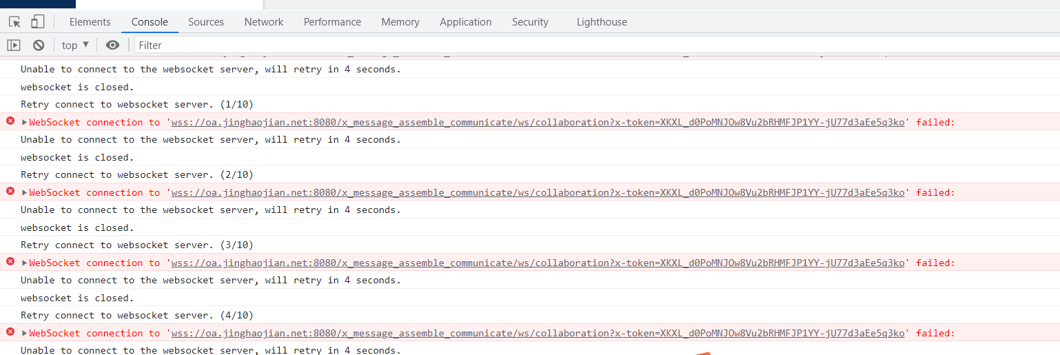Open the top JavaScript context dropdown
1060x355 pixels.
[x=75, y=45]
